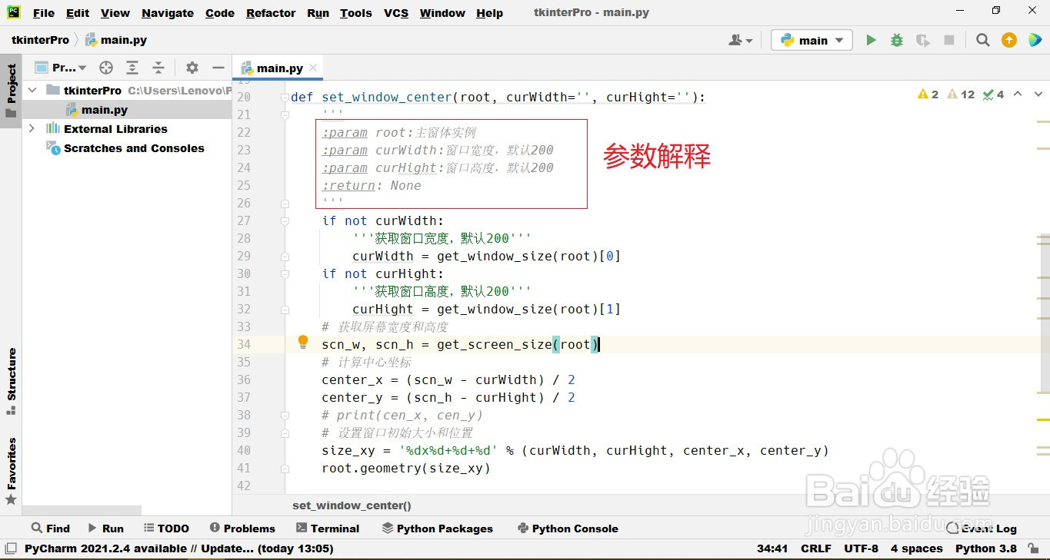Run main with Coverage icon
Image resolution: width=1050 pixels, height=560 pixels.
pos(923,39)
